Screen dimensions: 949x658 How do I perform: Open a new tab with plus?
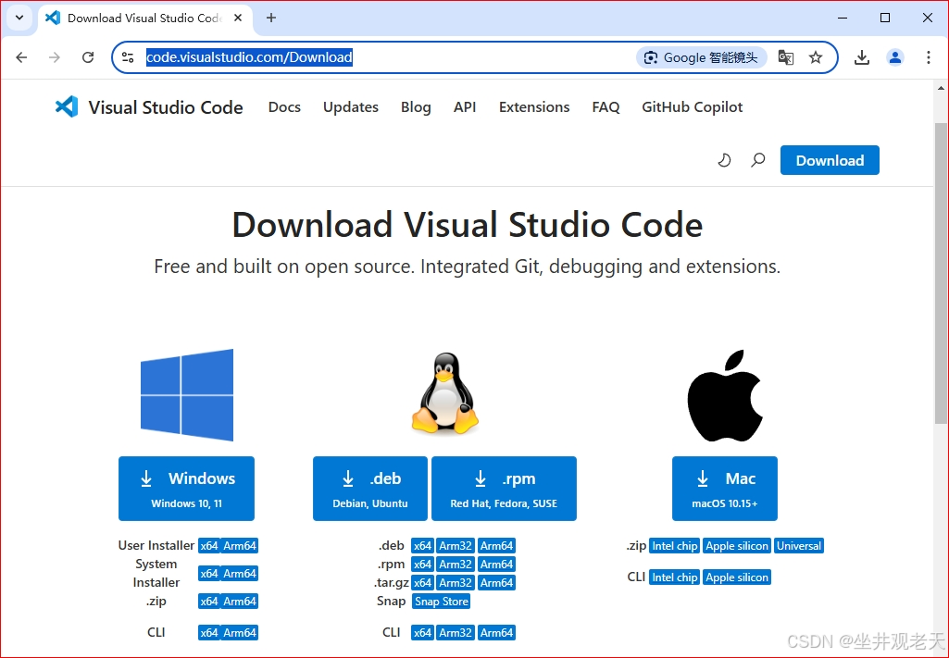coord(271,19)
